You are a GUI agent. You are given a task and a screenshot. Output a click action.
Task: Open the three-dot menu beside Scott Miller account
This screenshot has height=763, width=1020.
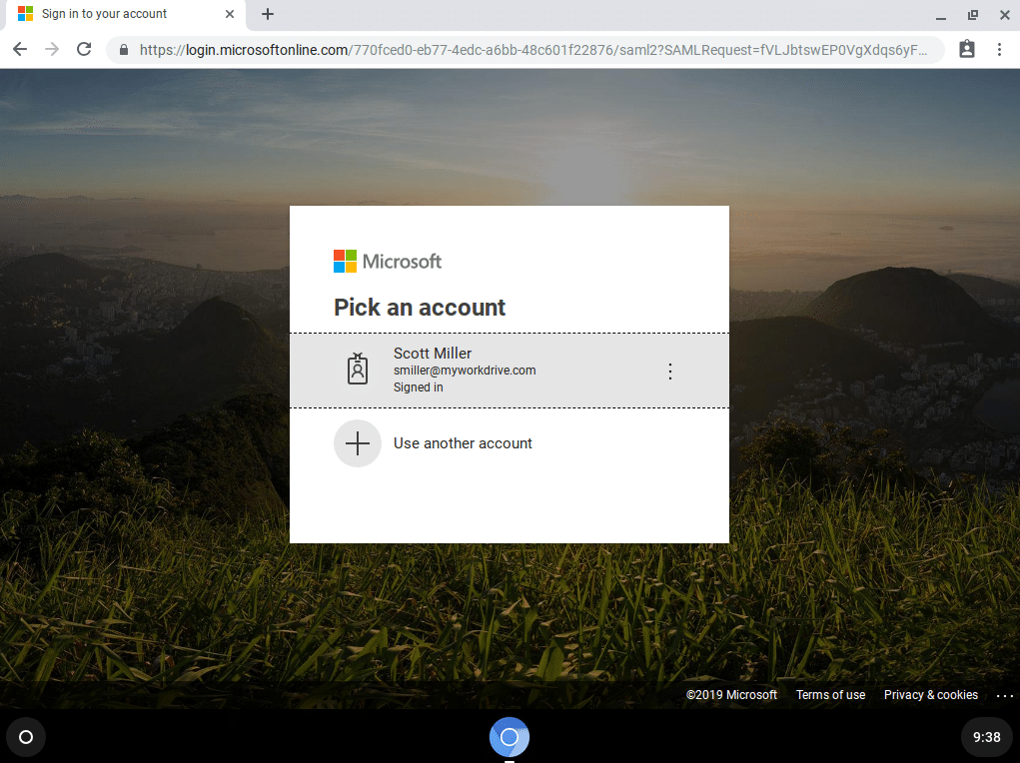(x=669, y=371)
